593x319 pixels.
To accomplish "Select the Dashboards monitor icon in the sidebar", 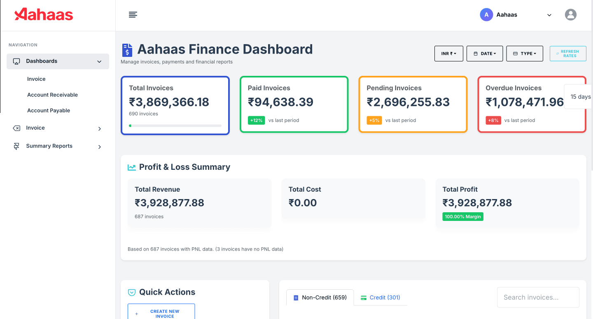I will pyautogui.click(x=16, y=61).
